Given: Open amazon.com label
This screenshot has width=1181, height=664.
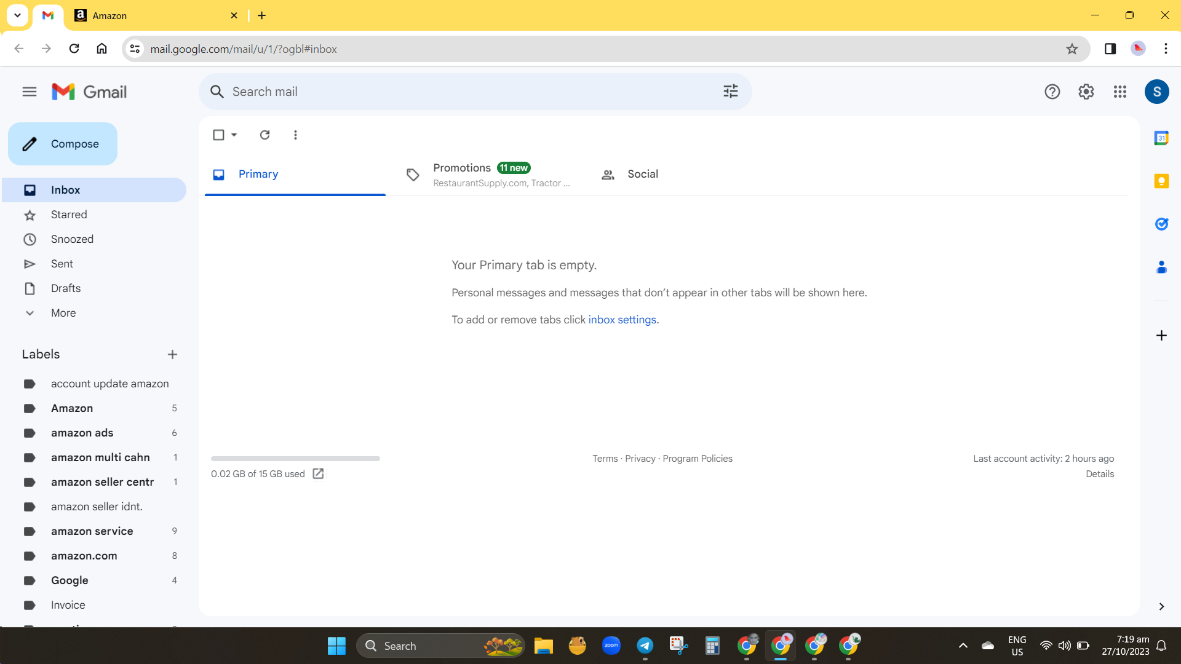Looking at the screenshot, I should [94, 556].
